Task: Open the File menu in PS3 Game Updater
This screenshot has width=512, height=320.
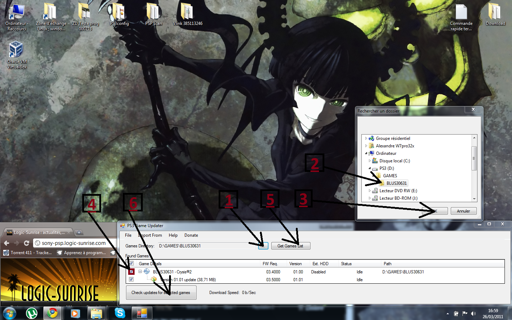Action: click(128, 235)
